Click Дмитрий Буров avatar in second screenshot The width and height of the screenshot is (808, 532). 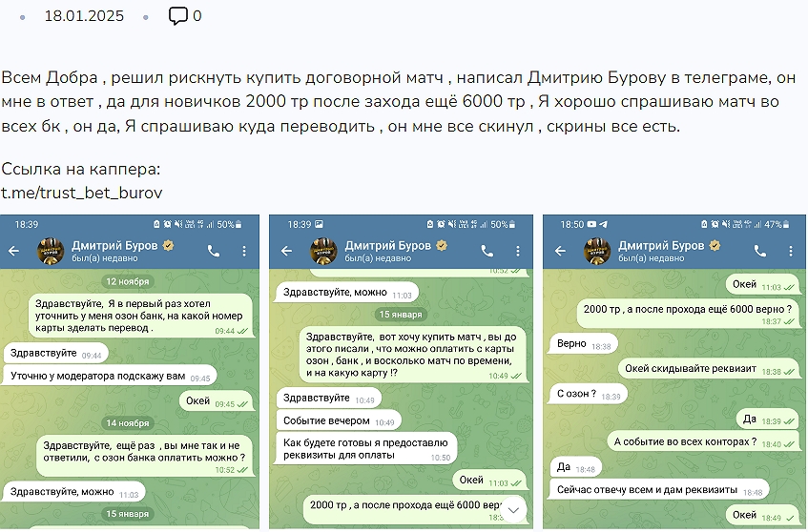tap(323, 251)
